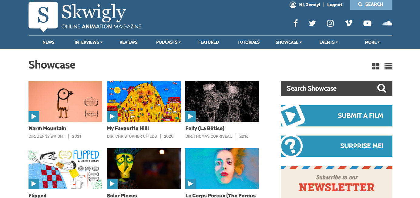Switch to list view layout
Screen dimensions: 420x198
pos(388,66)
